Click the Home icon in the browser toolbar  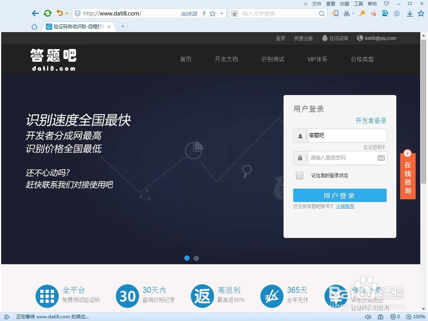[x=34, y=26]
